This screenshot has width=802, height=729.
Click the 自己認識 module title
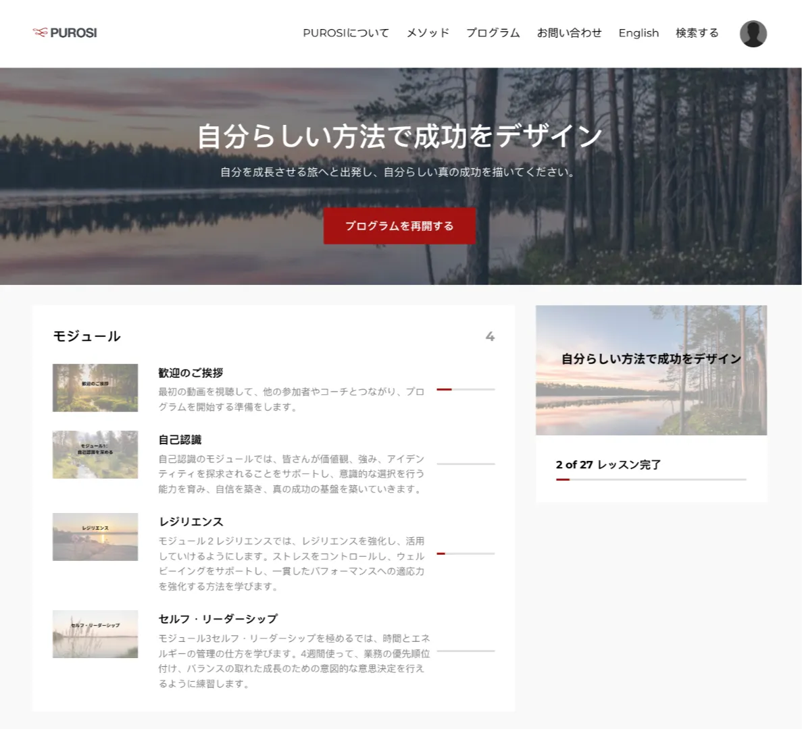(x=180, y=440)
